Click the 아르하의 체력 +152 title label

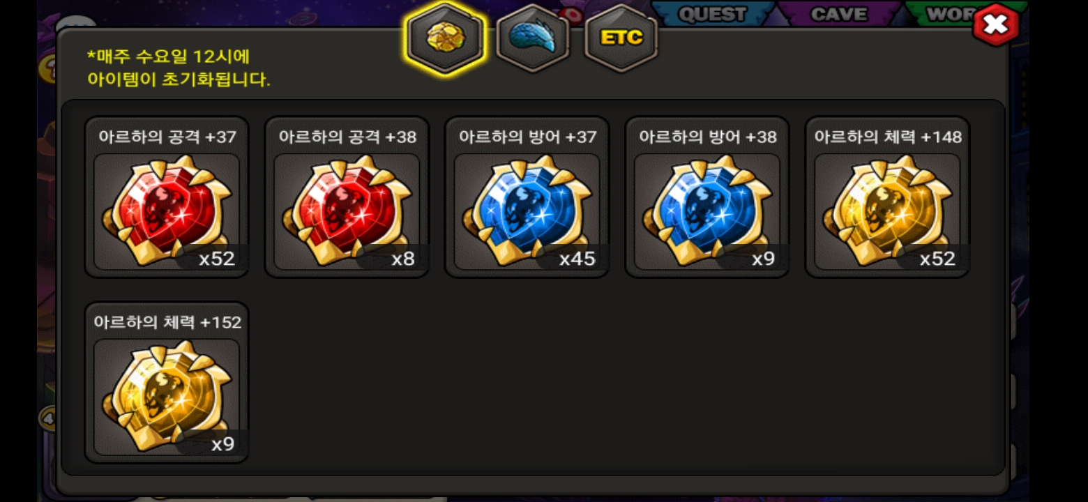point(167,322)
